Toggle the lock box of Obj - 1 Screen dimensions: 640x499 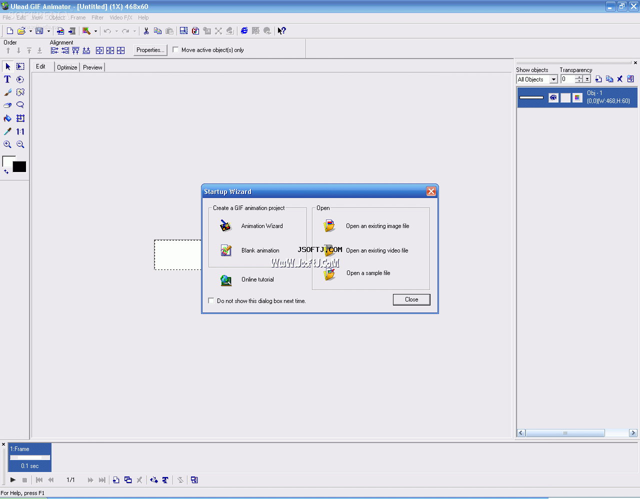[565, 97]
